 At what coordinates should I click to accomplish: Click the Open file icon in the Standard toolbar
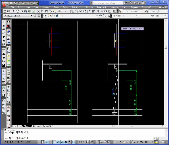point(8,11)
